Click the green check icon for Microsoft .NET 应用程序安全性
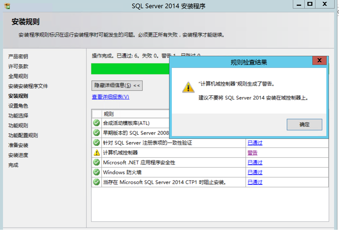Image resolution: width=339 pixels, height=230 pixels. [97, 162]
